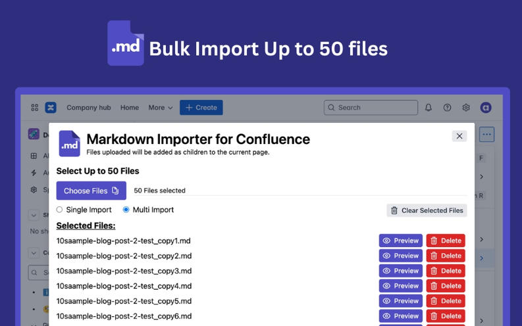Image resolution: width=522 pixels, height=326 pixels.
Task: Click the sidebar gear icon
Action: click(34, 189)
